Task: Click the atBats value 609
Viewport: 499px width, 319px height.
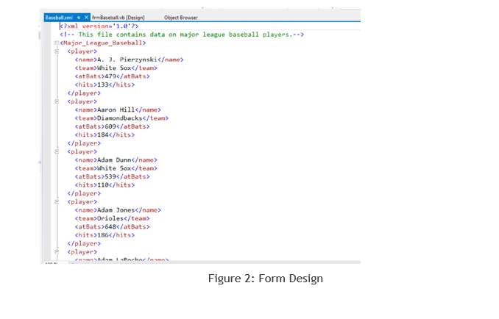Action: [x=110, y=126]
